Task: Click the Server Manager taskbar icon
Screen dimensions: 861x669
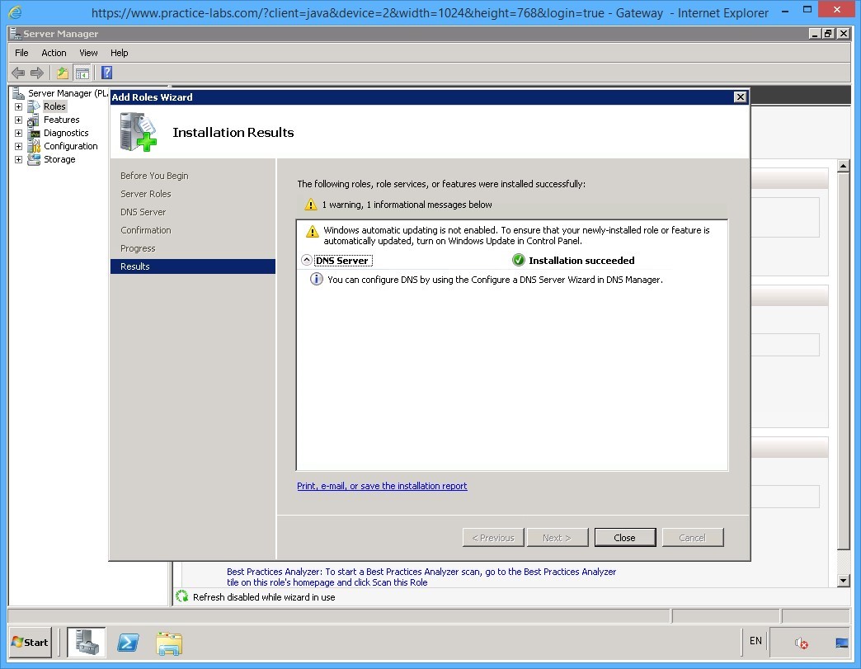Action: pos(87,643)
